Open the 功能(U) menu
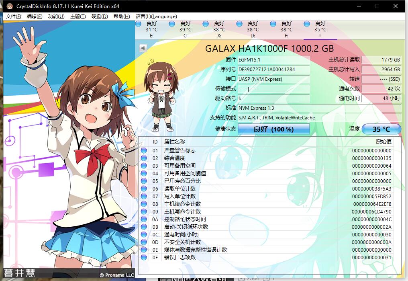 click(56, 16)
